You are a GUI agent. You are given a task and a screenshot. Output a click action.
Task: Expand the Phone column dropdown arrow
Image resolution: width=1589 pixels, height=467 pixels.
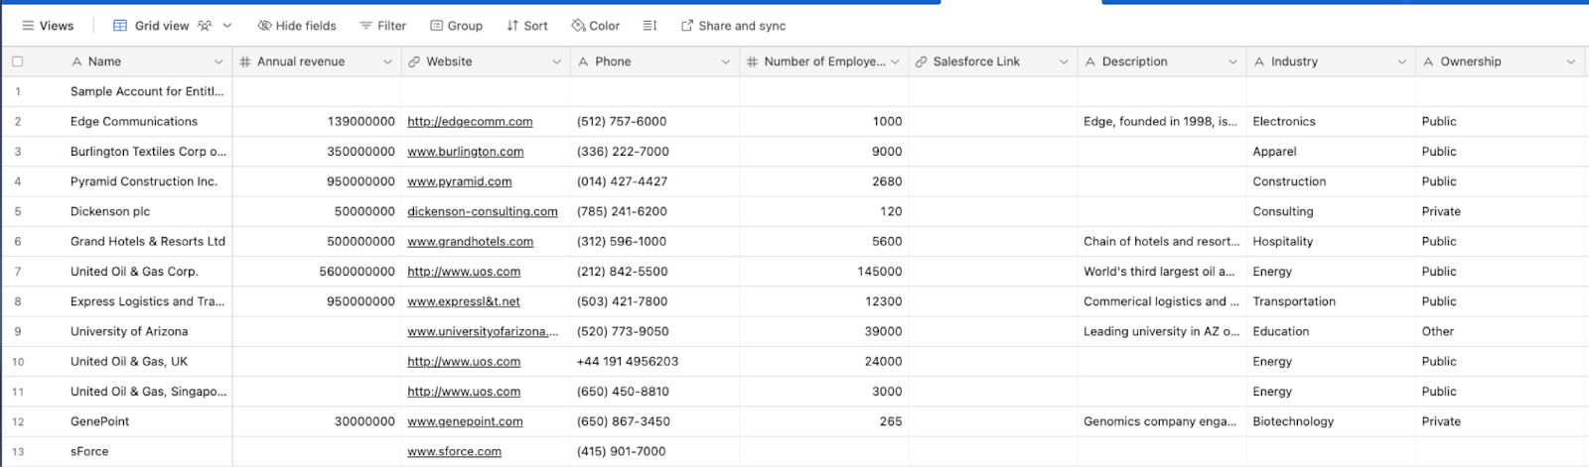725,61
